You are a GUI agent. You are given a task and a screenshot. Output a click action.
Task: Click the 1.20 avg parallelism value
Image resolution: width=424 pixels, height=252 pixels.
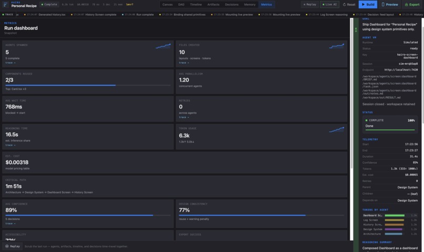[x=184, y=80]
